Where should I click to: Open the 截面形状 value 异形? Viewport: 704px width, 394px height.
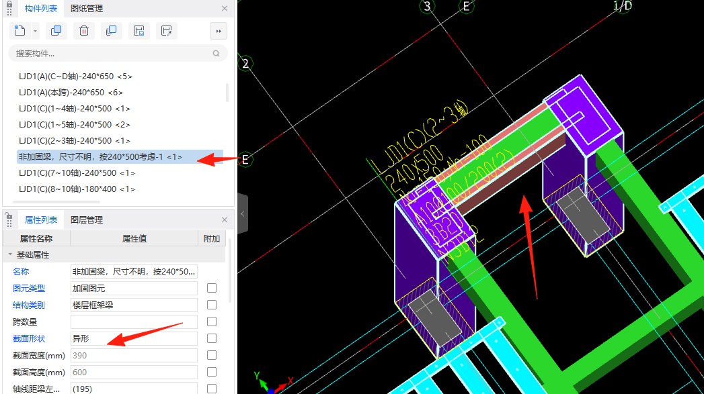coord(134,339)
